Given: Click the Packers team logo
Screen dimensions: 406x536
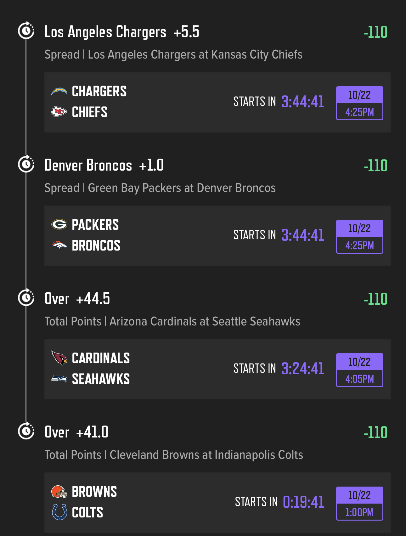Looking at the screenshot, I should point(59,224).
